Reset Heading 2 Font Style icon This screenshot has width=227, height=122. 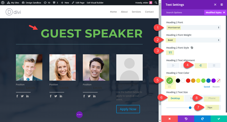(x=192, y=48)
